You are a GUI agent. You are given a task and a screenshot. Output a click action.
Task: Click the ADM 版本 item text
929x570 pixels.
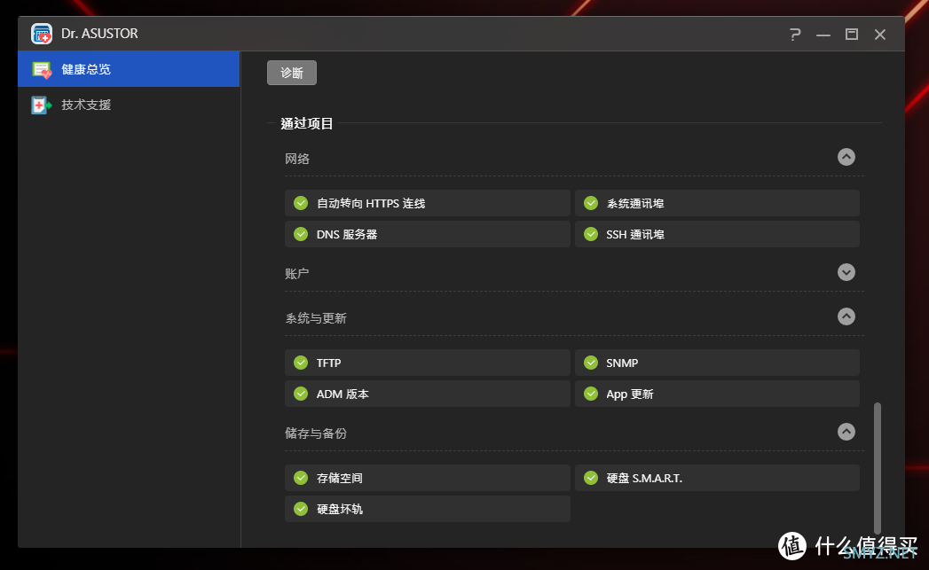342,394
